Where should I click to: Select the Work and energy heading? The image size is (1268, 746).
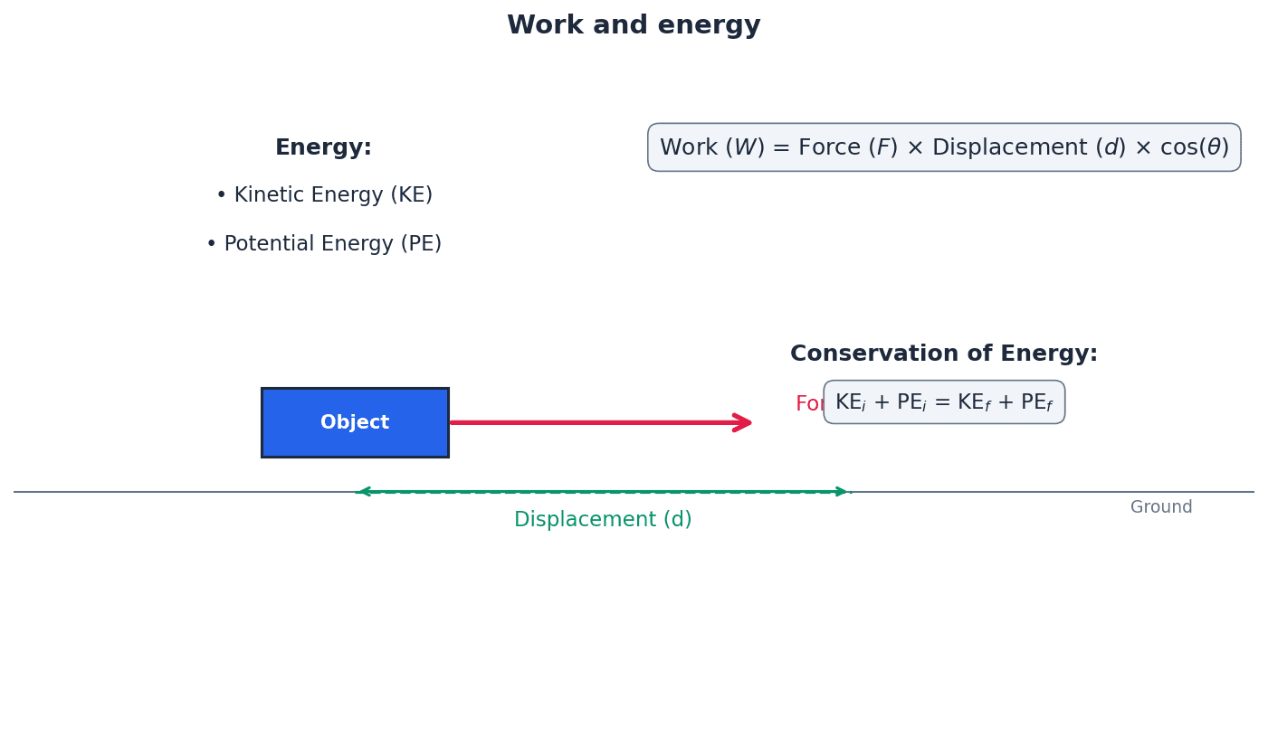tap(634, 24)
